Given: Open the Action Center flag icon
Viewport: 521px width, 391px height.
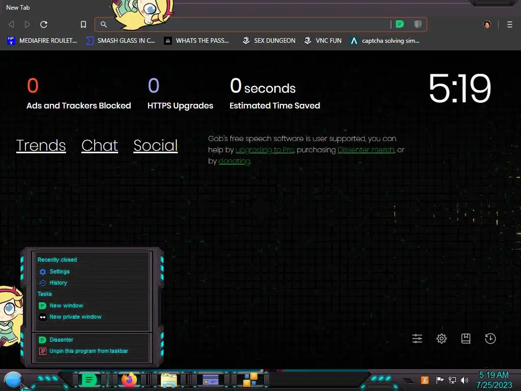Looking at the screenshot, I should tap(440, 380).
